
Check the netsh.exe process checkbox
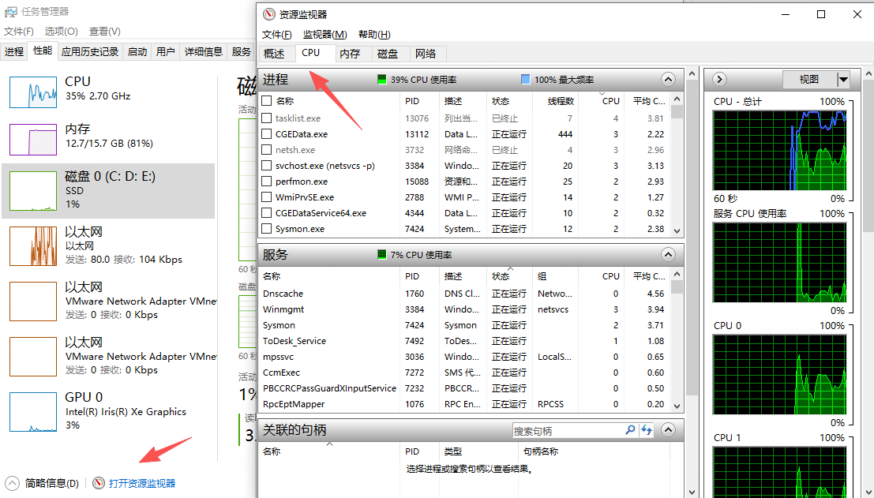(x=266, y=150)
